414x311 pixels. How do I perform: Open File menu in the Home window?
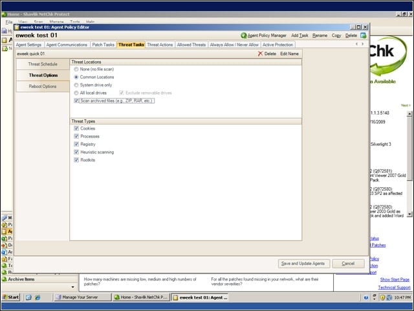[8, 21]
